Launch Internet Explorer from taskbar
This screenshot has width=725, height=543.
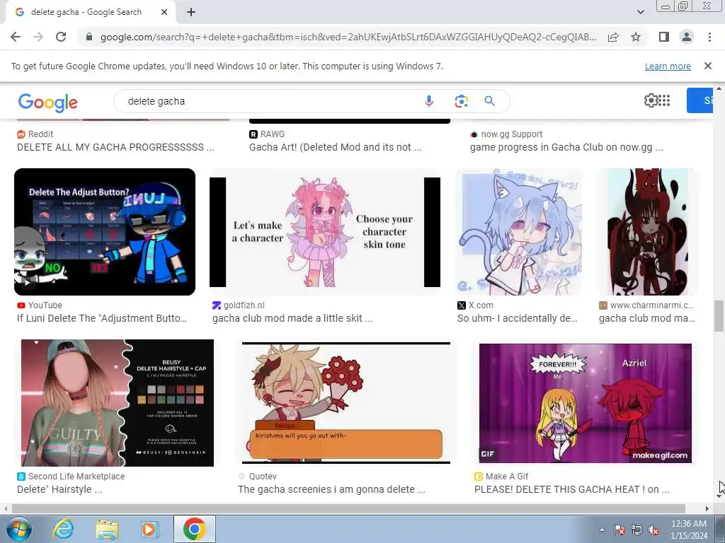(63, 529)
